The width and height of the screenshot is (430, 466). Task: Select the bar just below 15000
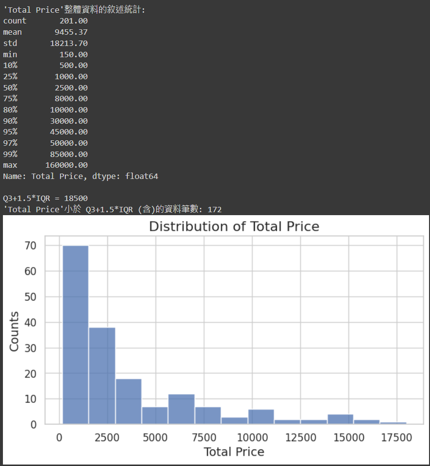point(341,419)
